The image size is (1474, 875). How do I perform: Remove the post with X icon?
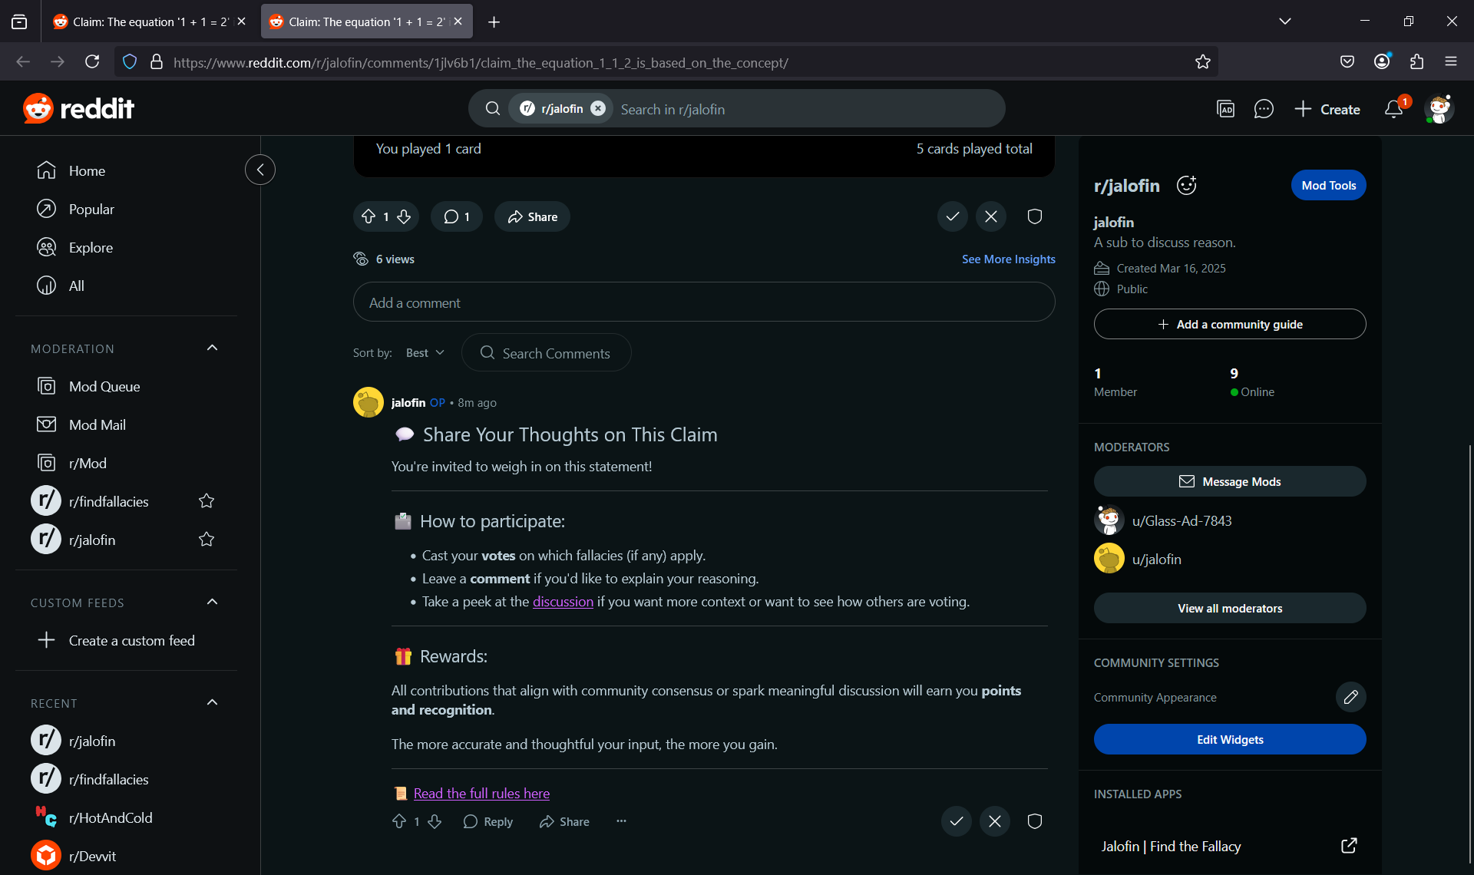point(991,216)
